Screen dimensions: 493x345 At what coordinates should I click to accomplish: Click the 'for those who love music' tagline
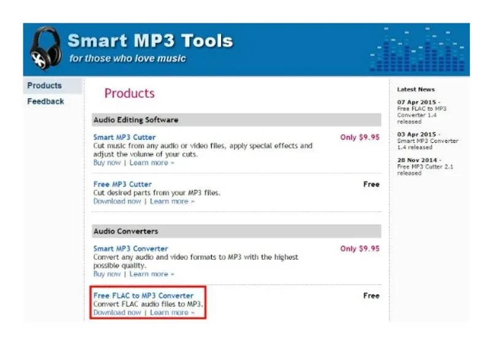pyautogui.click(x=127, y=58)
